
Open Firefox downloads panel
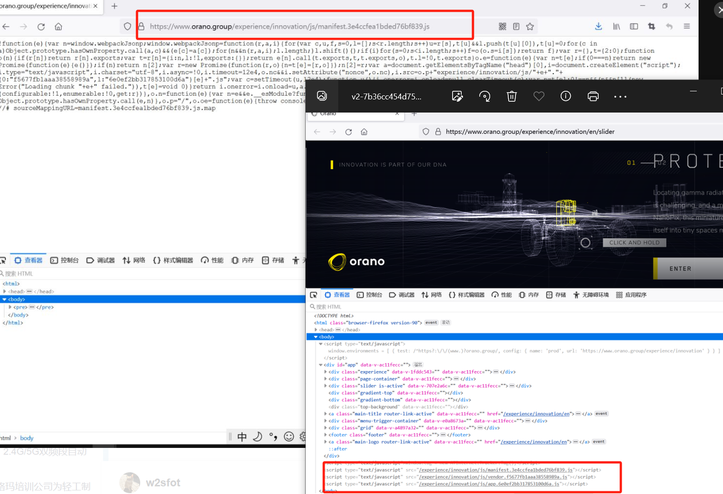[598, 26]
